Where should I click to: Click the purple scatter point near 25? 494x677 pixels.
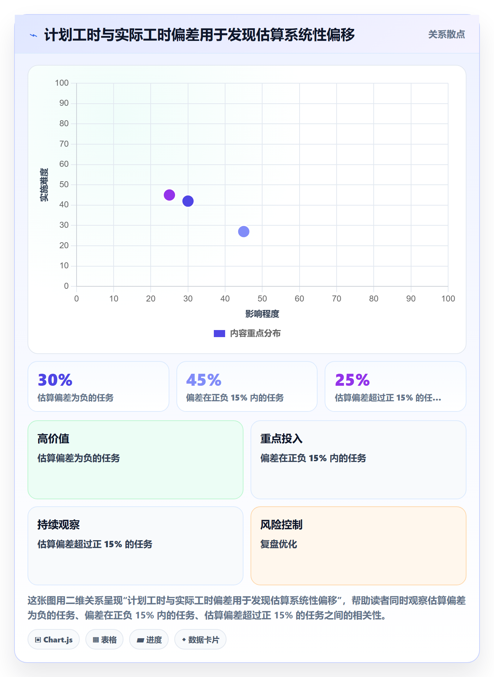coord(169,195)
